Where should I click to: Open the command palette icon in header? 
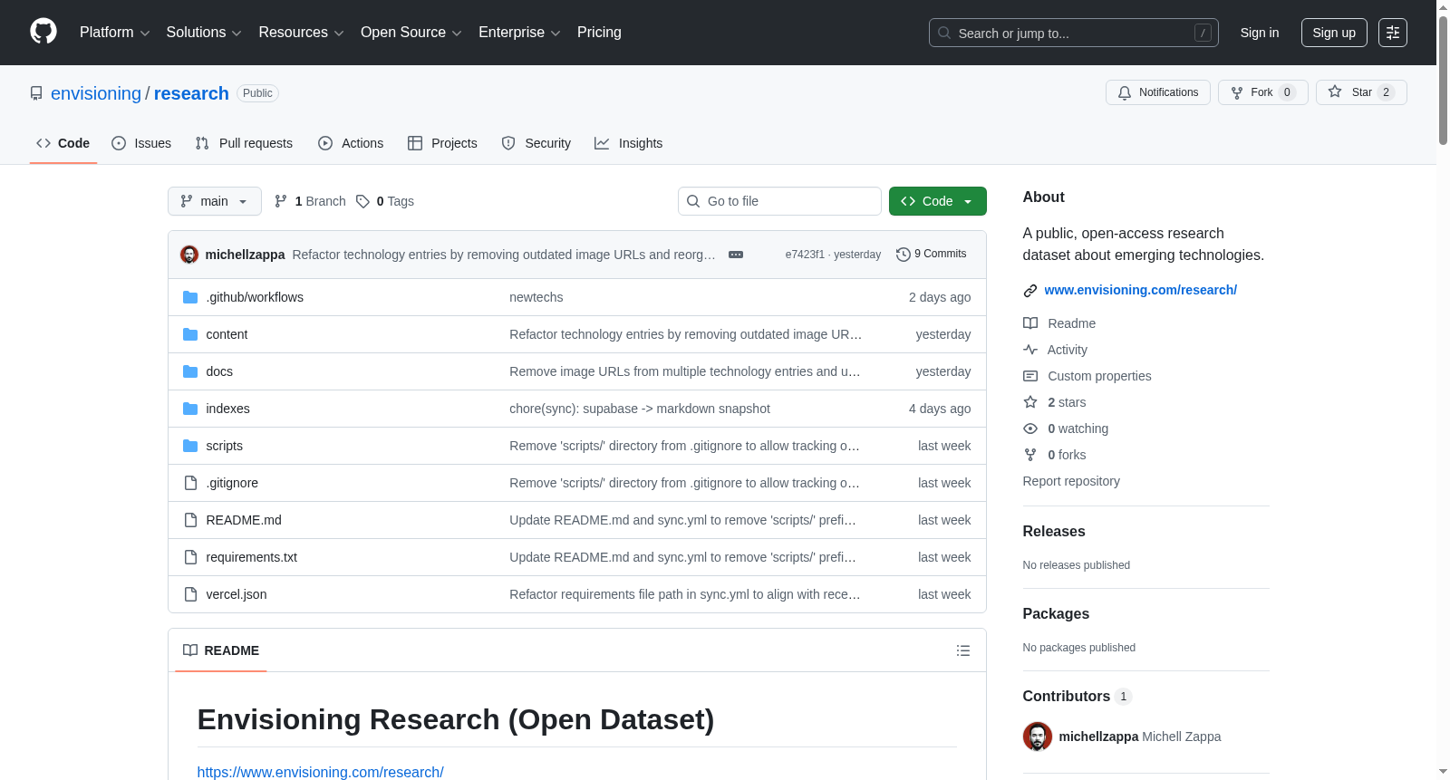(1392, 33)
